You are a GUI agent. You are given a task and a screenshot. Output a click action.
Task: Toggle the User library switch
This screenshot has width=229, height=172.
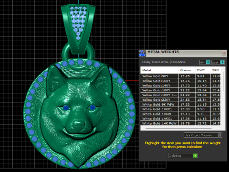click(218, 62)
